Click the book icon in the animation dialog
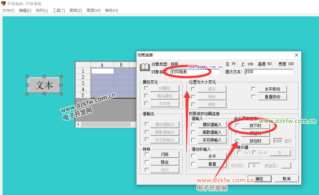 click(x=145, y=67)
